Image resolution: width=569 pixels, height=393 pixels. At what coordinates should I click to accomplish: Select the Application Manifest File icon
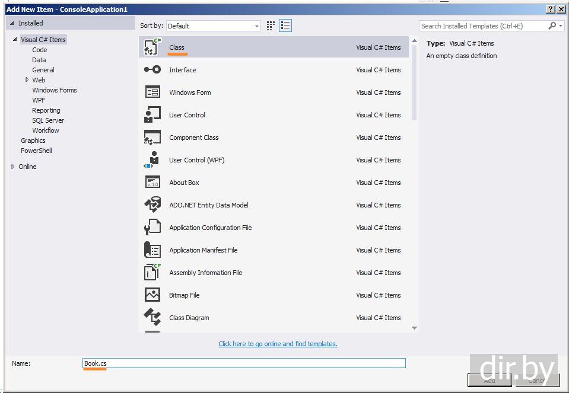[152, 250]
